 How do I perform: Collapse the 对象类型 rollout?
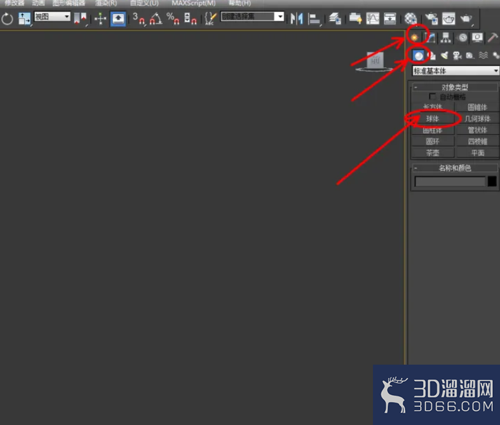[x=455, y=87]
